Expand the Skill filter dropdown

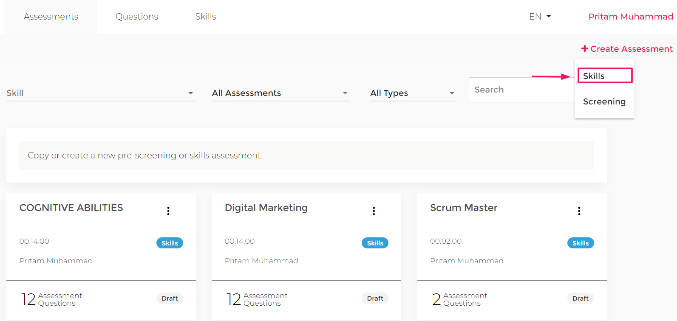tap(101, 93)
